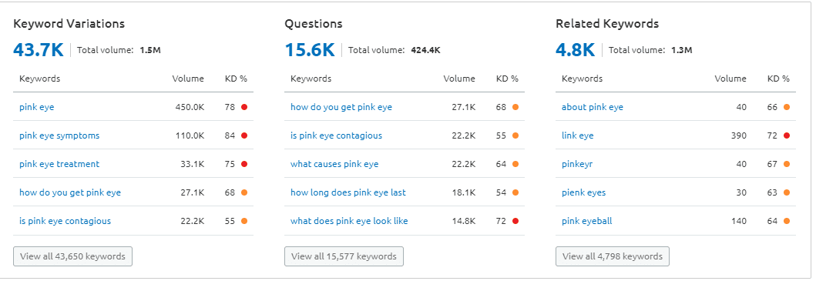Viewport: 816px width, 291px height.
Task: Open 'how do you get pink eye' in Questions
Action: [341, 107]
